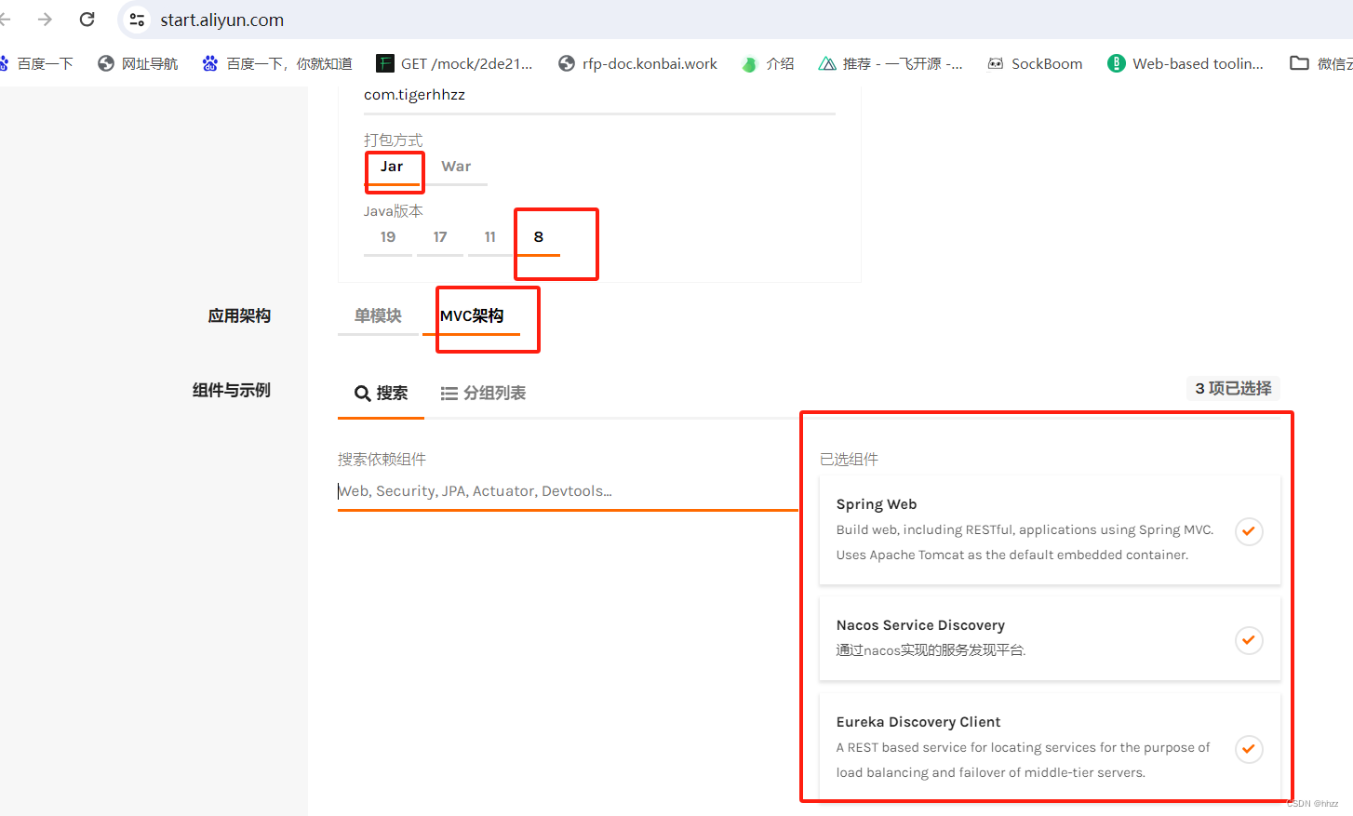Open the Web-based tooling bookmark
The image size is (1353, 816).
1186,63
